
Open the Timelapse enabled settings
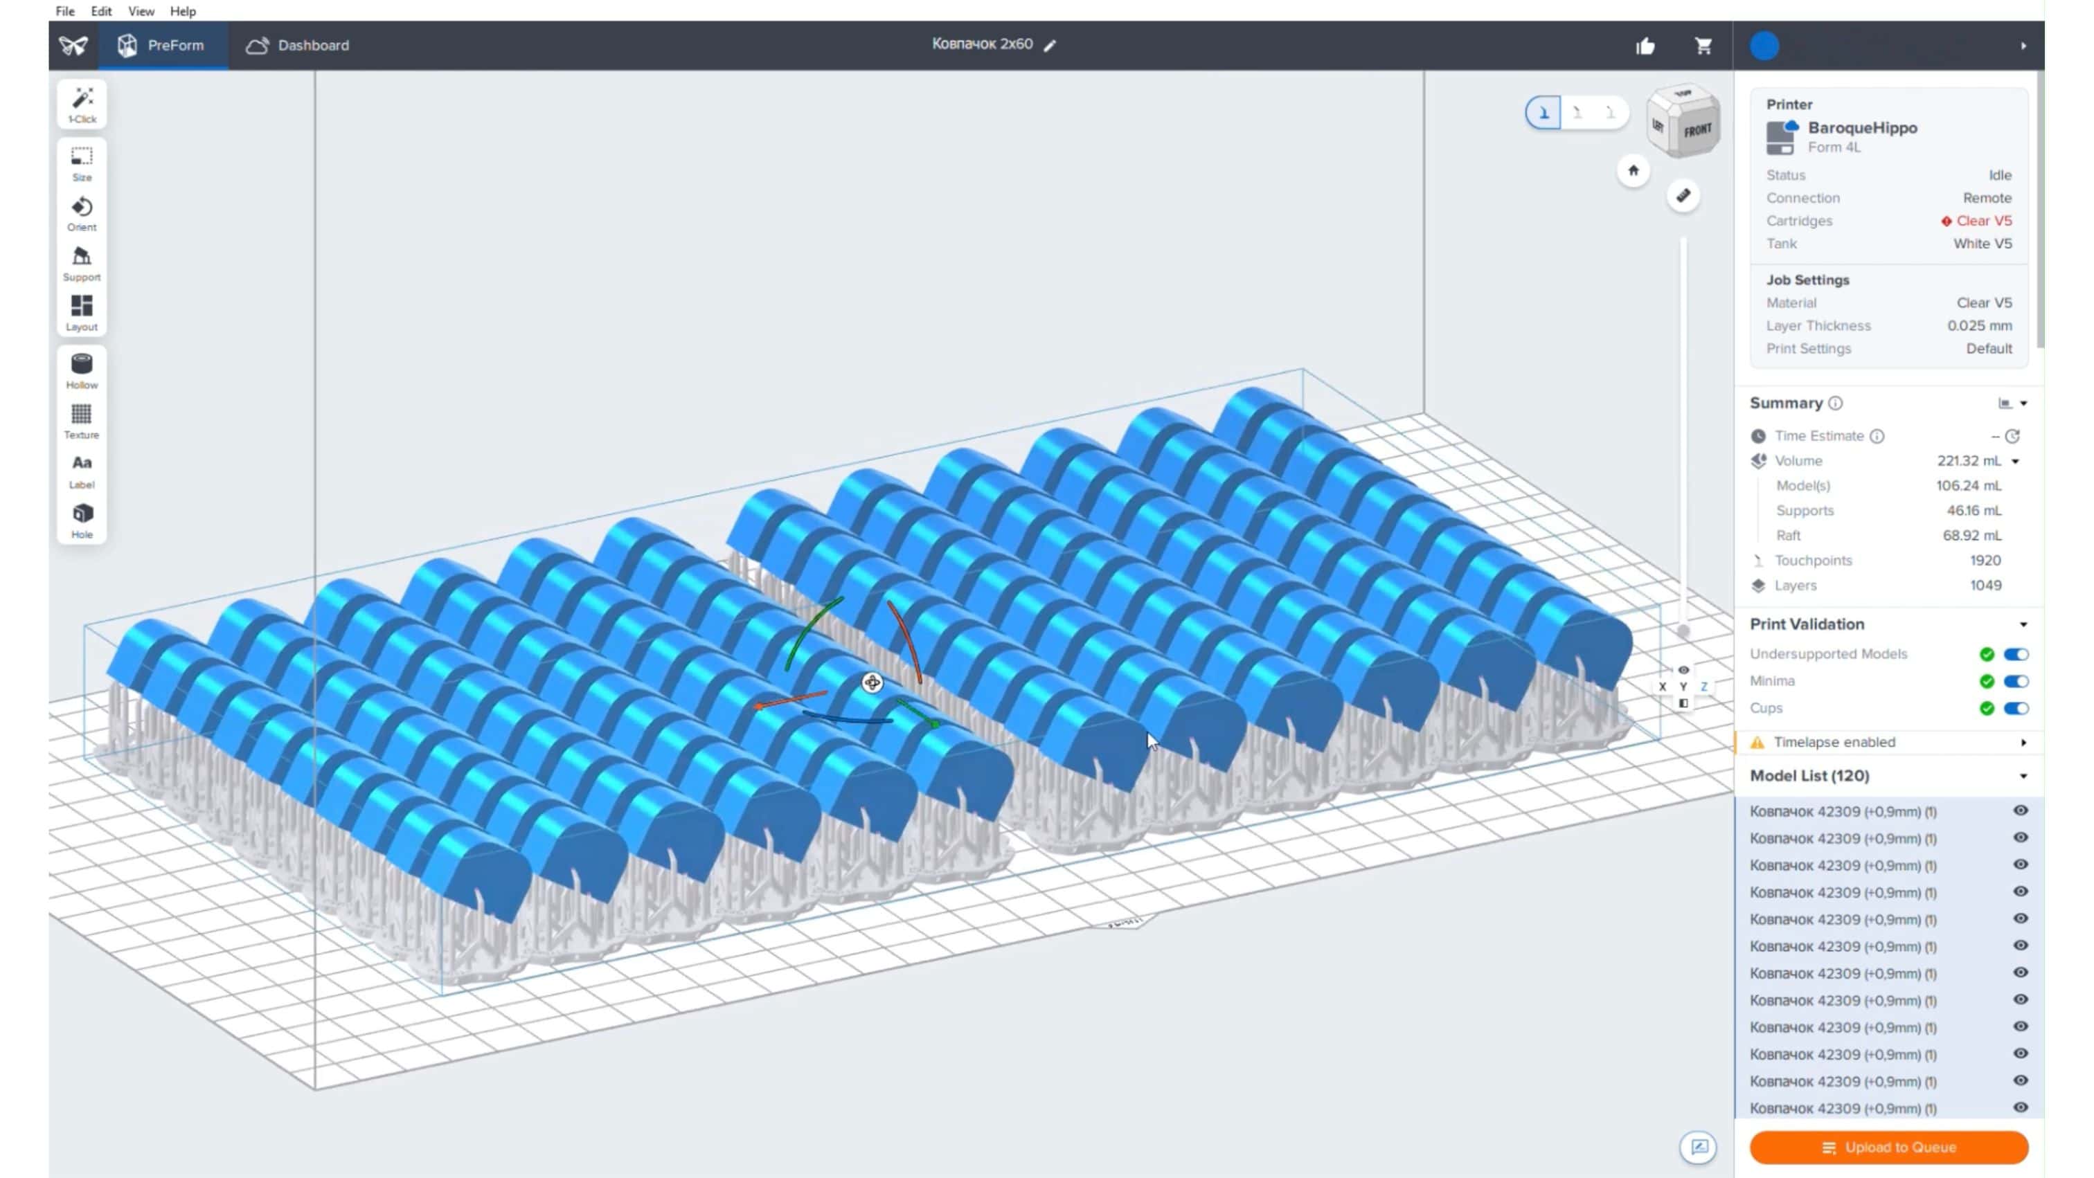point(2023,742)
